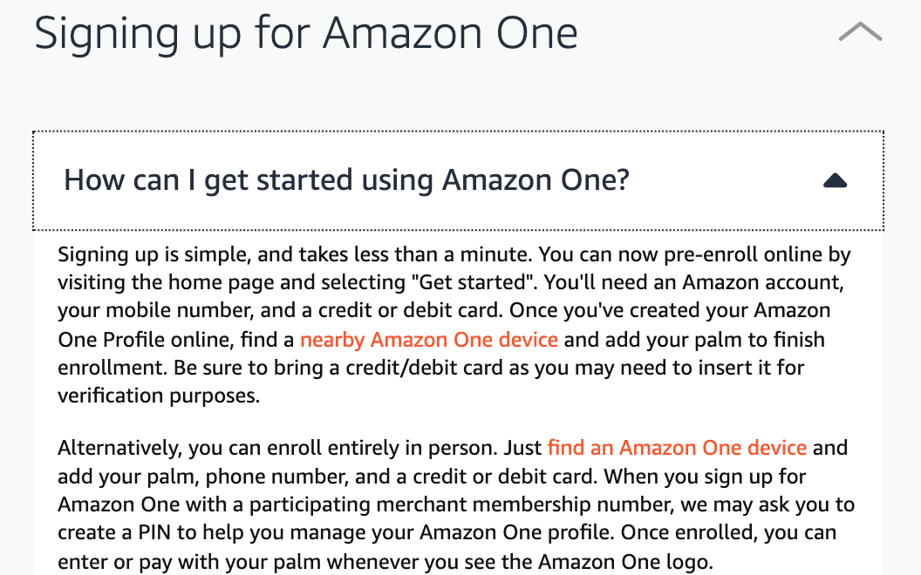Screen dimensions: 921x575
Task: Click the 'Signing up is simple' opening sentence
Action: 154,255
